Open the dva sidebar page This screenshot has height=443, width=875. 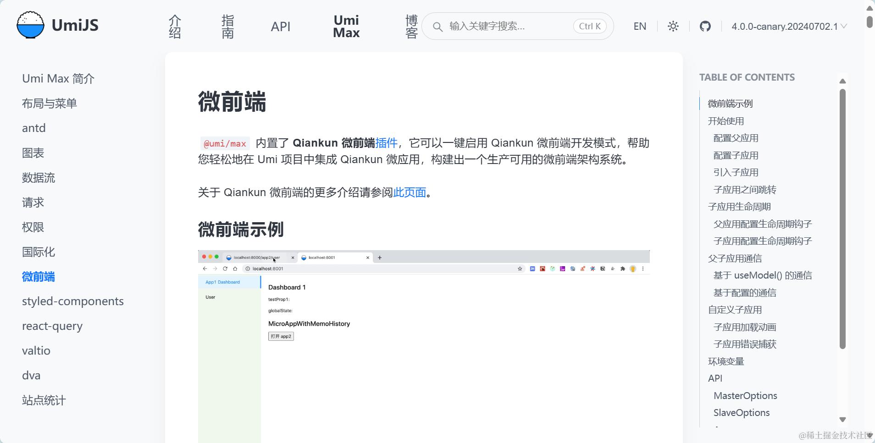click(x=31, y=376)
